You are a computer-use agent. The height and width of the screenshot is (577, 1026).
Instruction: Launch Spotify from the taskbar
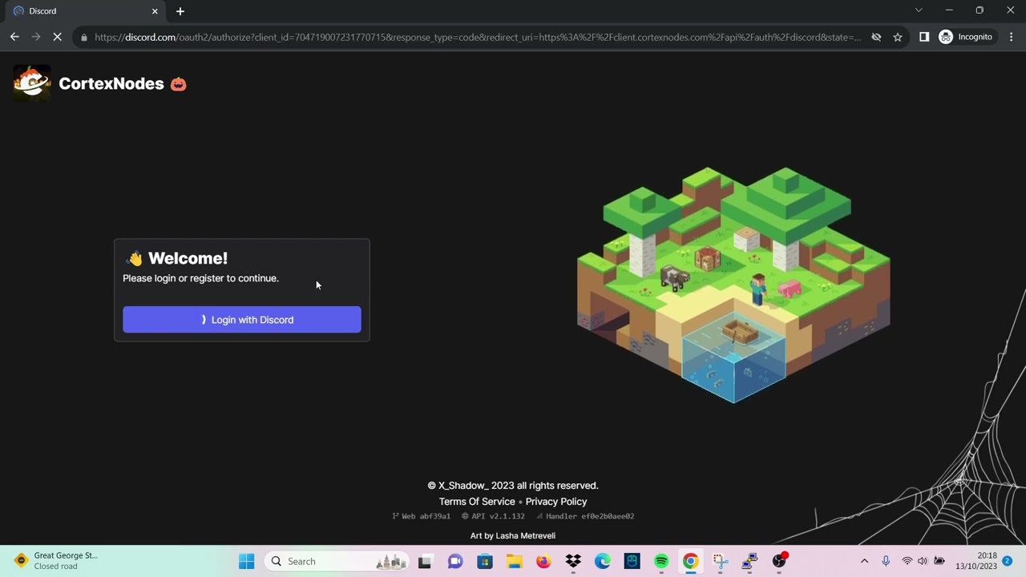(x=661, y=561)
